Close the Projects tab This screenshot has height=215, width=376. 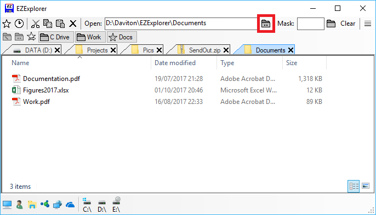pos(113,50)
